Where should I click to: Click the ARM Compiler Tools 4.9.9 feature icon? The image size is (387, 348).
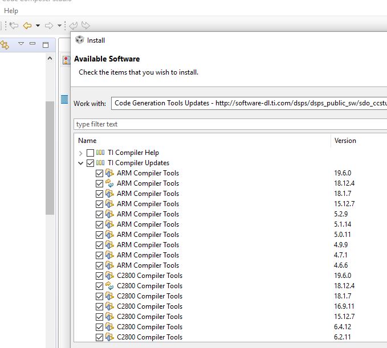pyautogui.click(x=109, y=245)
